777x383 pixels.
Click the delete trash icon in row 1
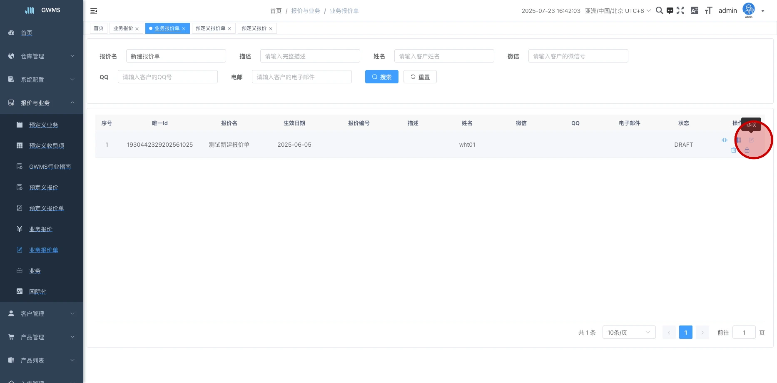pyautogui.click(x=733, y=150)
